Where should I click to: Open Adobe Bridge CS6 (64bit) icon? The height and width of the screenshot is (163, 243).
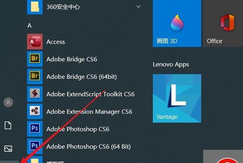point(35,76)
